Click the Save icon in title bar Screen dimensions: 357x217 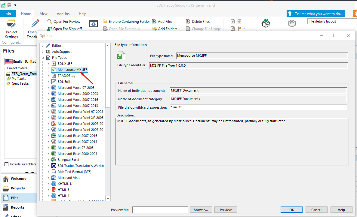tap(9, 5)
